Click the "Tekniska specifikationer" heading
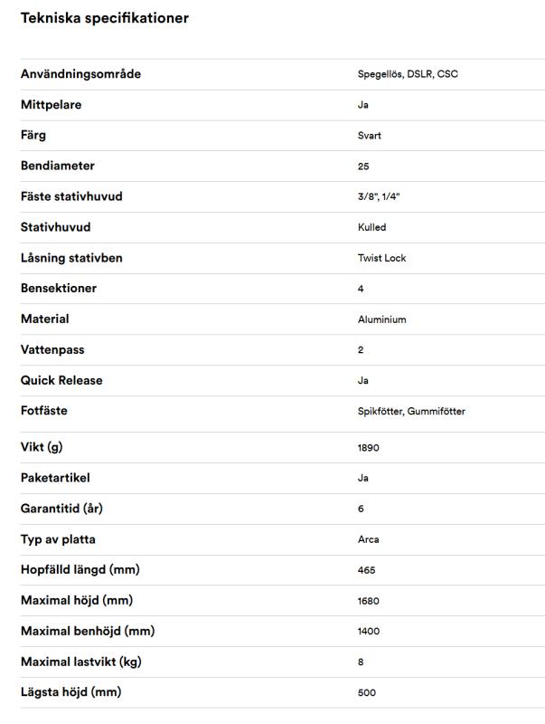 click(x=105, y=18)
